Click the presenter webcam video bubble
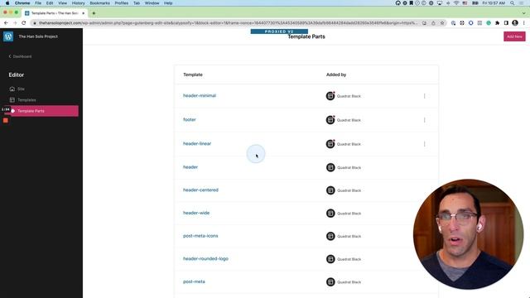 (x=468, y=234)
